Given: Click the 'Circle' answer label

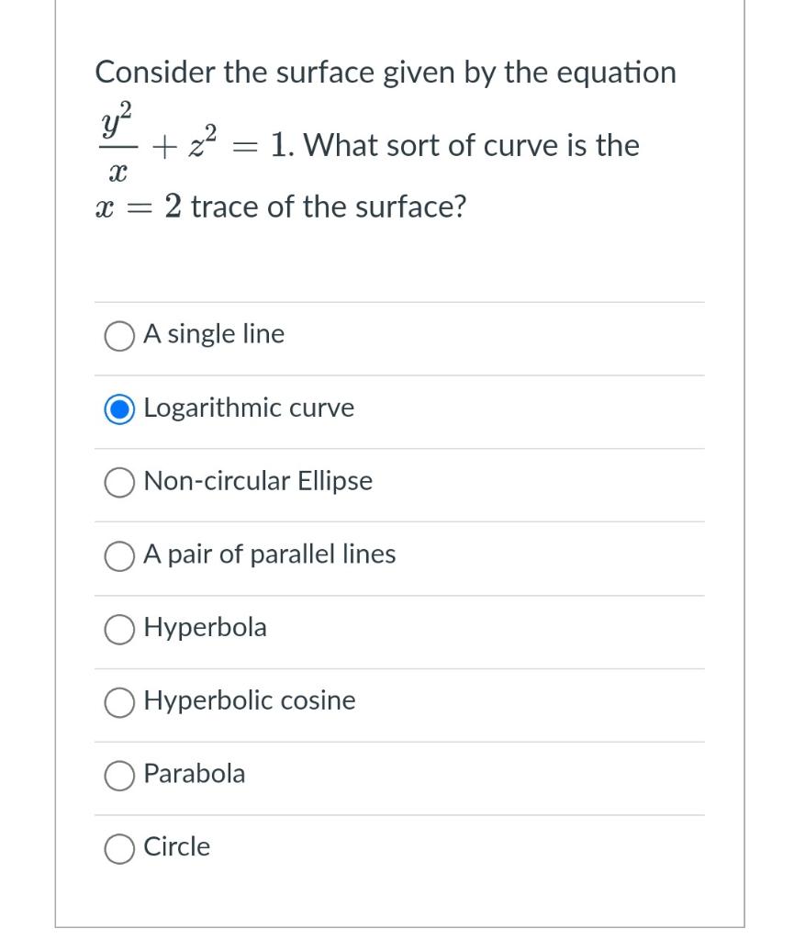Looking at the screenshot, I should click(x=176, y=847).
